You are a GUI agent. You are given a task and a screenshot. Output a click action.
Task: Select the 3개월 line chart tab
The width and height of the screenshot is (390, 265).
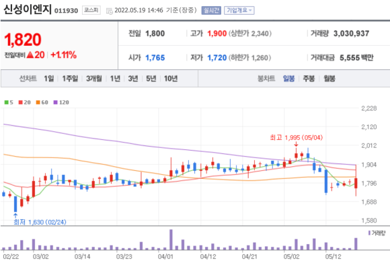pyautogui.click(x=93, y=79)
